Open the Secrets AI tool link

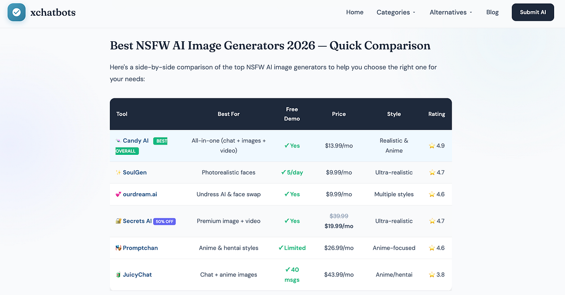point(137,221)
